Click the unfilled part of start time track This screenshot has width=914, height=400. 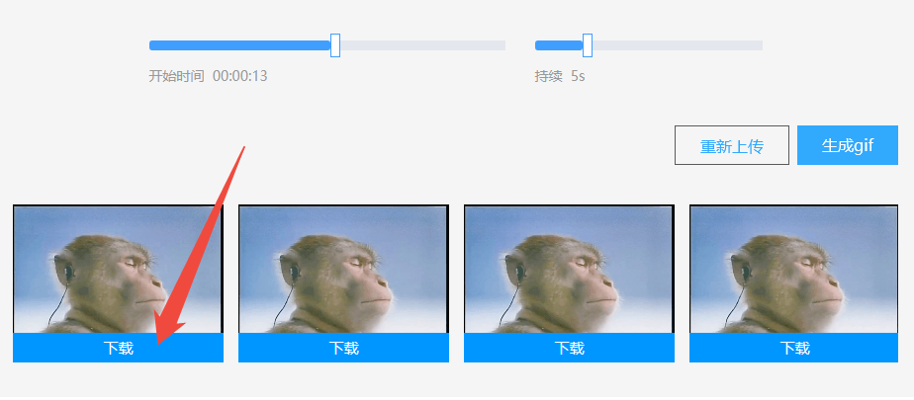422,45
